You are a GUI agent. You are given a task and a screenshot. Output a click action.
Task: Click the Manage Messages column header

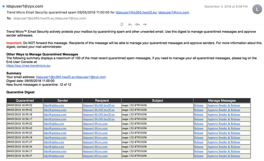tap(222, 101)
